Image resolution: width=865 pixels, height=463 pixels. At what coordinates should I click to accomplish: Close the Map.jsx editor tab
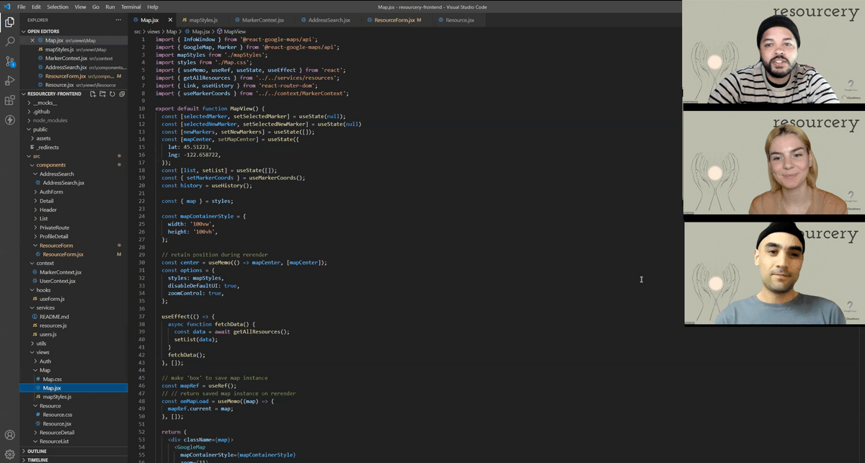click(x=169, y=20)
